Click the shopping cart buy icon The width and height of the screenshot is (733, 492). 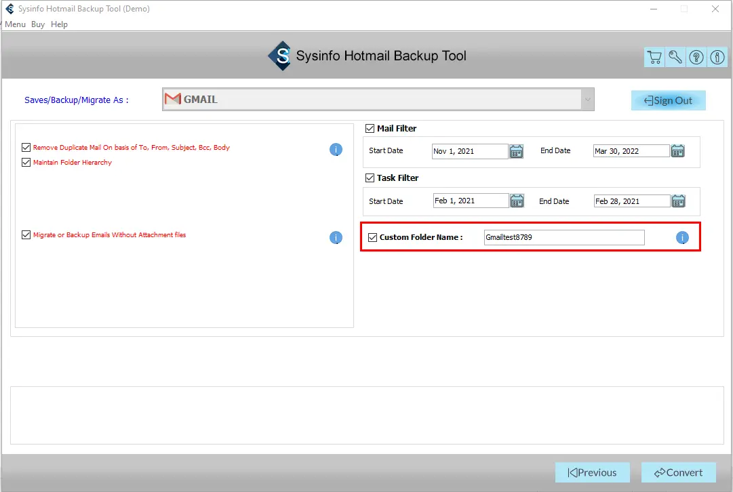(654, 58)
